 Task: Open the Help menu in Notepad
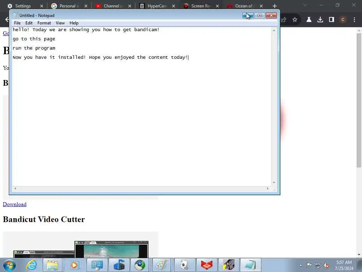[74, 23]
